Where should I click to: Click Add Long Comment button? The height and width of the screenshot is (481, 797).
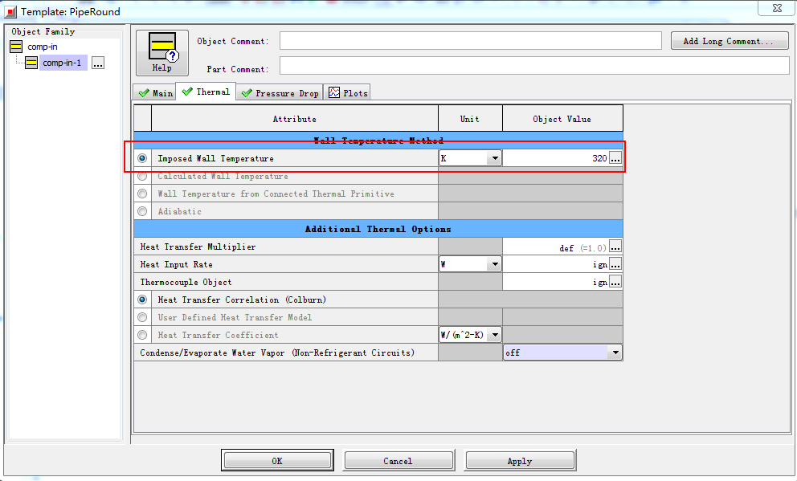coord(729,41)
